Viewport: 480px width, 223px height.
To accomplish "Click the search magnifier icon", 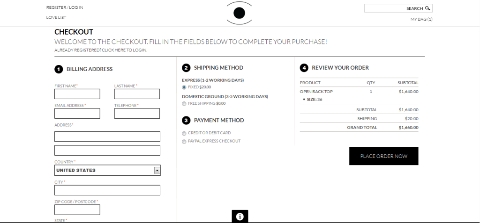I will click(427, 8).
